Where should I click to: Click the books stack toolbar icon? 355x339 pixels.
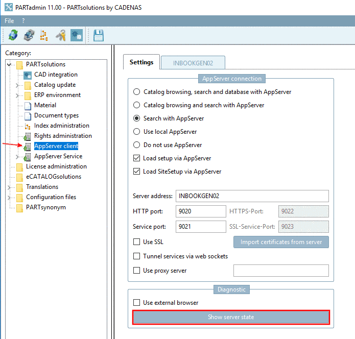click(29, 35)
